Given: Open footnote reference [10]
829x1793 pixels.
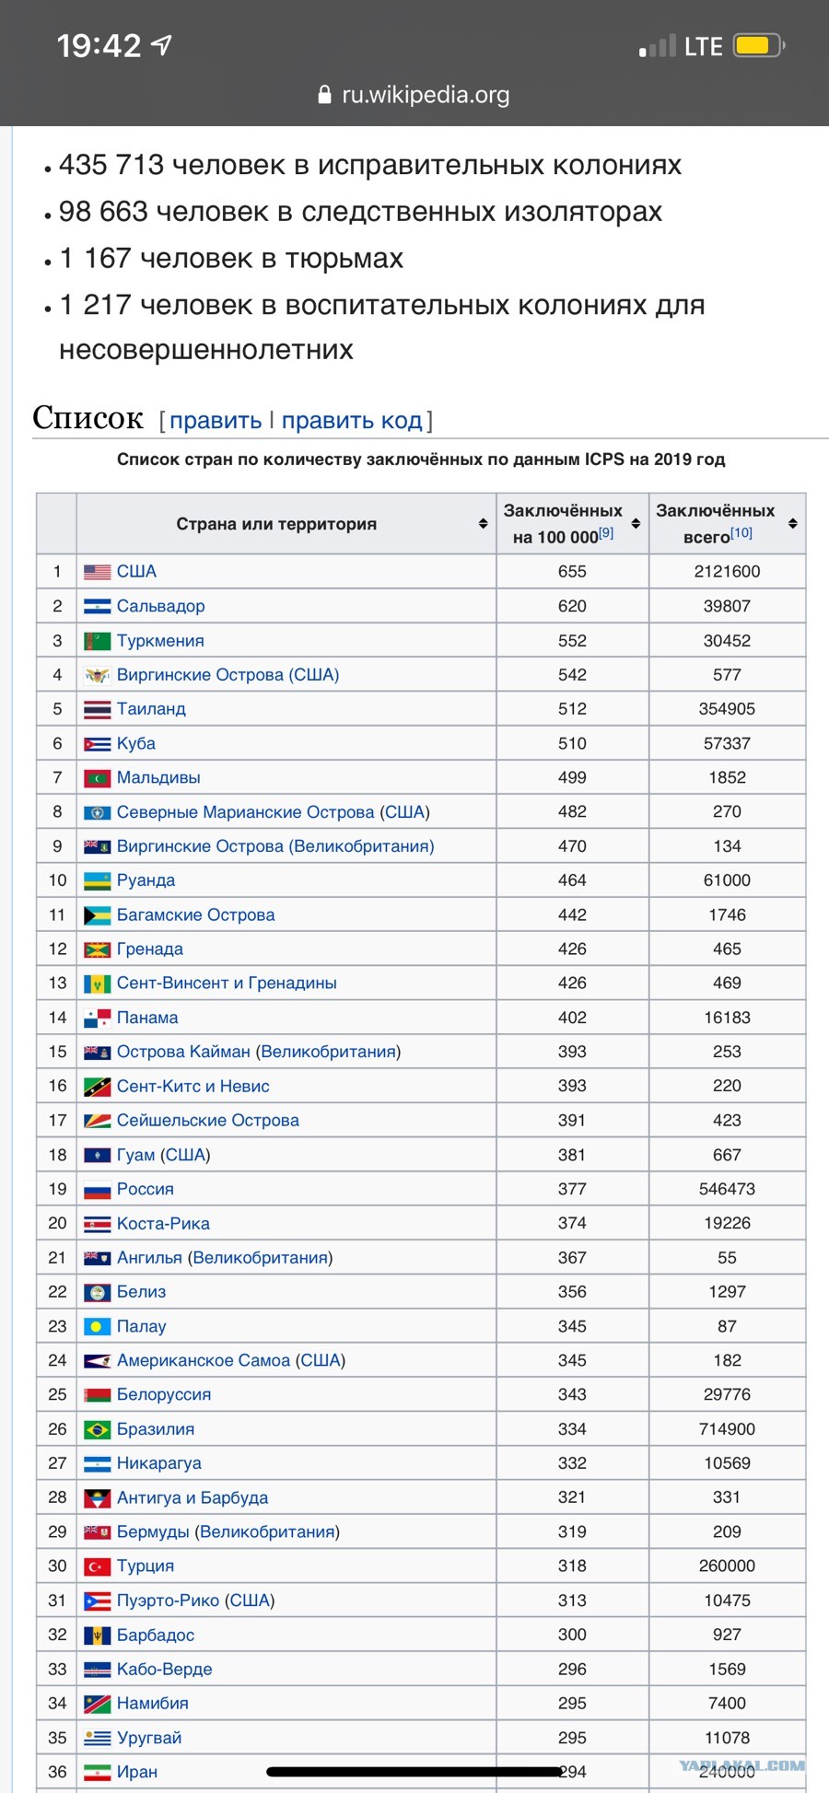Looking at the screenshot, I should (741, 532).
